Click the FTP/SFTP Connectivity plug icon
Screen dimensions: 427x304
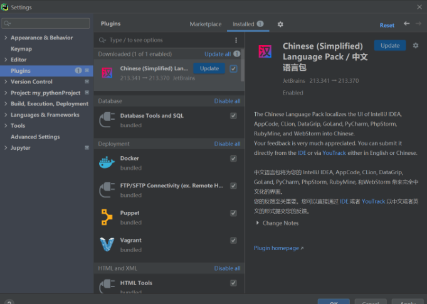click(x=107, y=190)
